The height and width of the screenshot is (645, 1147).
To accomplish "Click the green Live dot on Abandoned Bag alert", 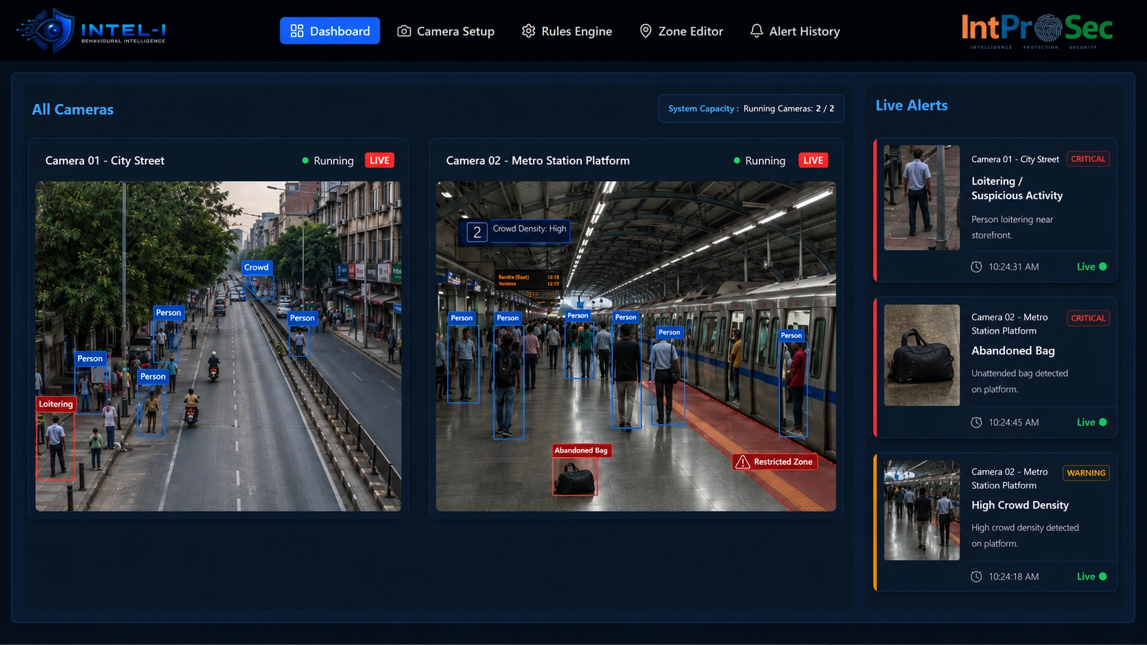I will 1103,422.
